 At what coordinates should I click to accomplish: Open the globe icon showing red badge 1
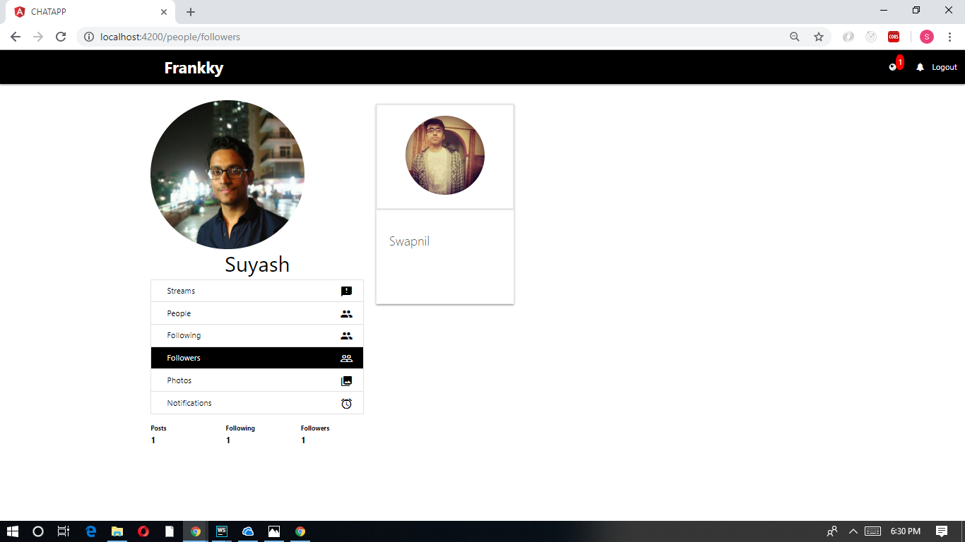coord(892,66)
